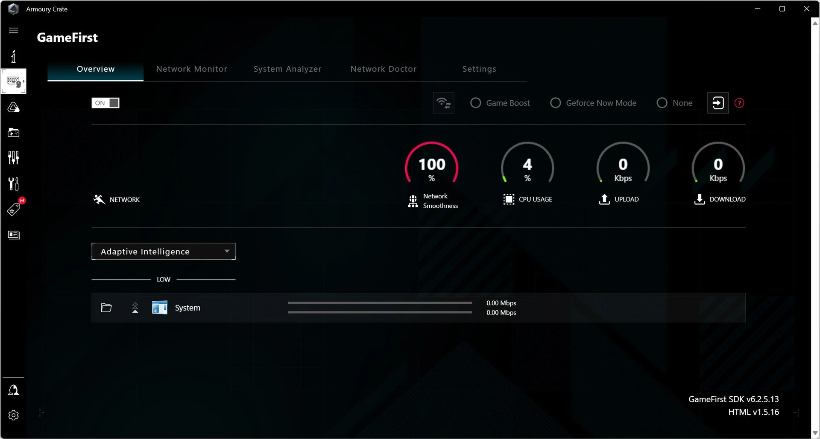
Task: Minimize the Armoury Crate window
Action: pyautogui.click(x=758, y=9)
